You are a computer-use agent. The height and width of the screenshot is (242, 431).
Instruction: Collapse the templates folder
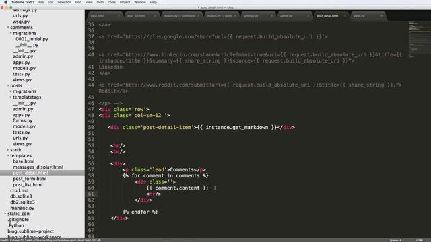(x=8, y=155)
